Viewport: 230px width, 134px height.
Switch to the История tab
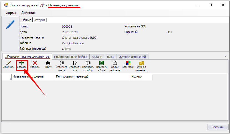40,20
